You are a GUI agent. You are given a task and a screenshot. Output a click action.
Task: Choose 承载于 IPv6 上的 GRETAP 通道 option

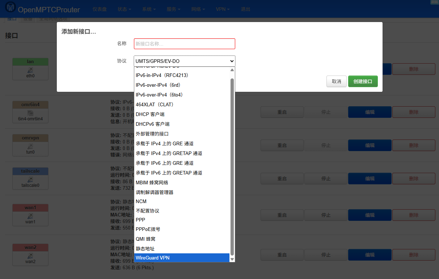(x=182, y=173)
